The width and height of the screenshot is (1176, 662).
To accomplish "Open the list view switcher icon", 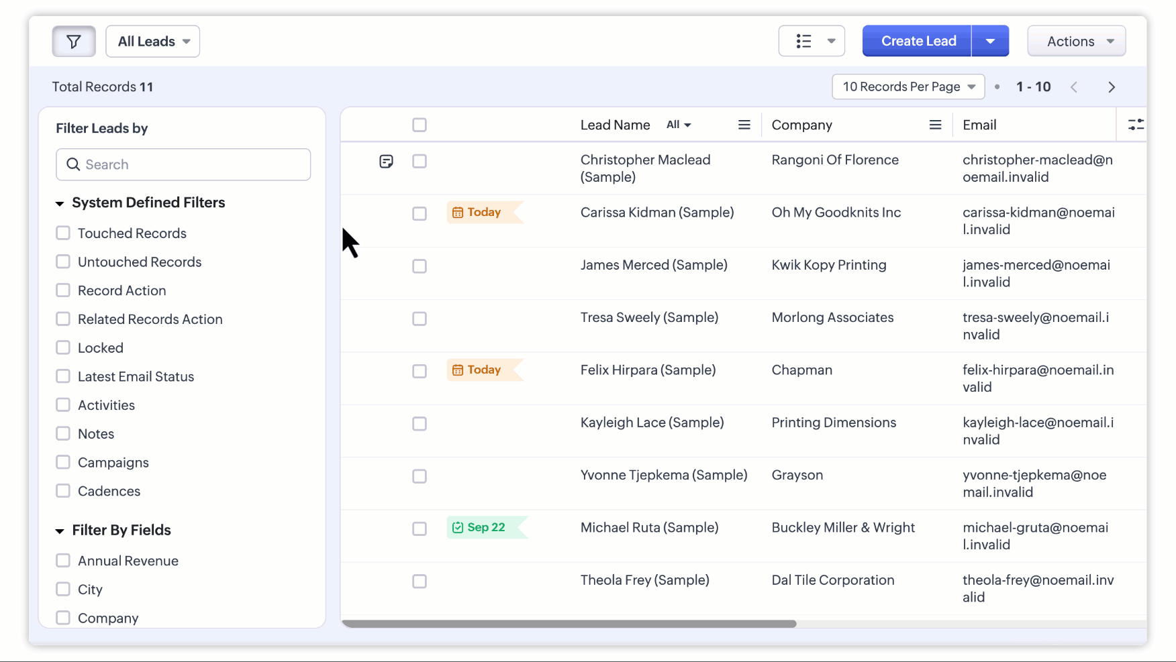I will (811, 42).
